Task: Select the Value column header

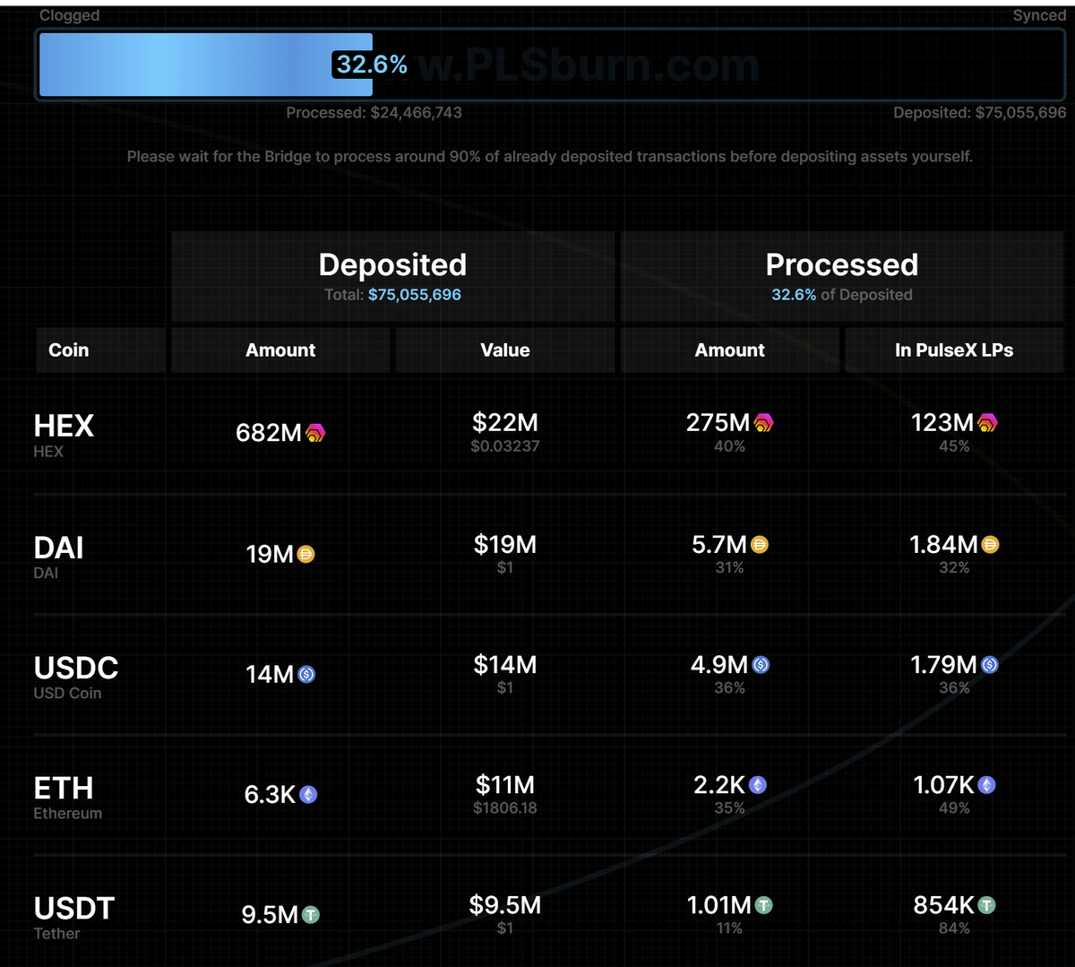Action: coord(505,350)
